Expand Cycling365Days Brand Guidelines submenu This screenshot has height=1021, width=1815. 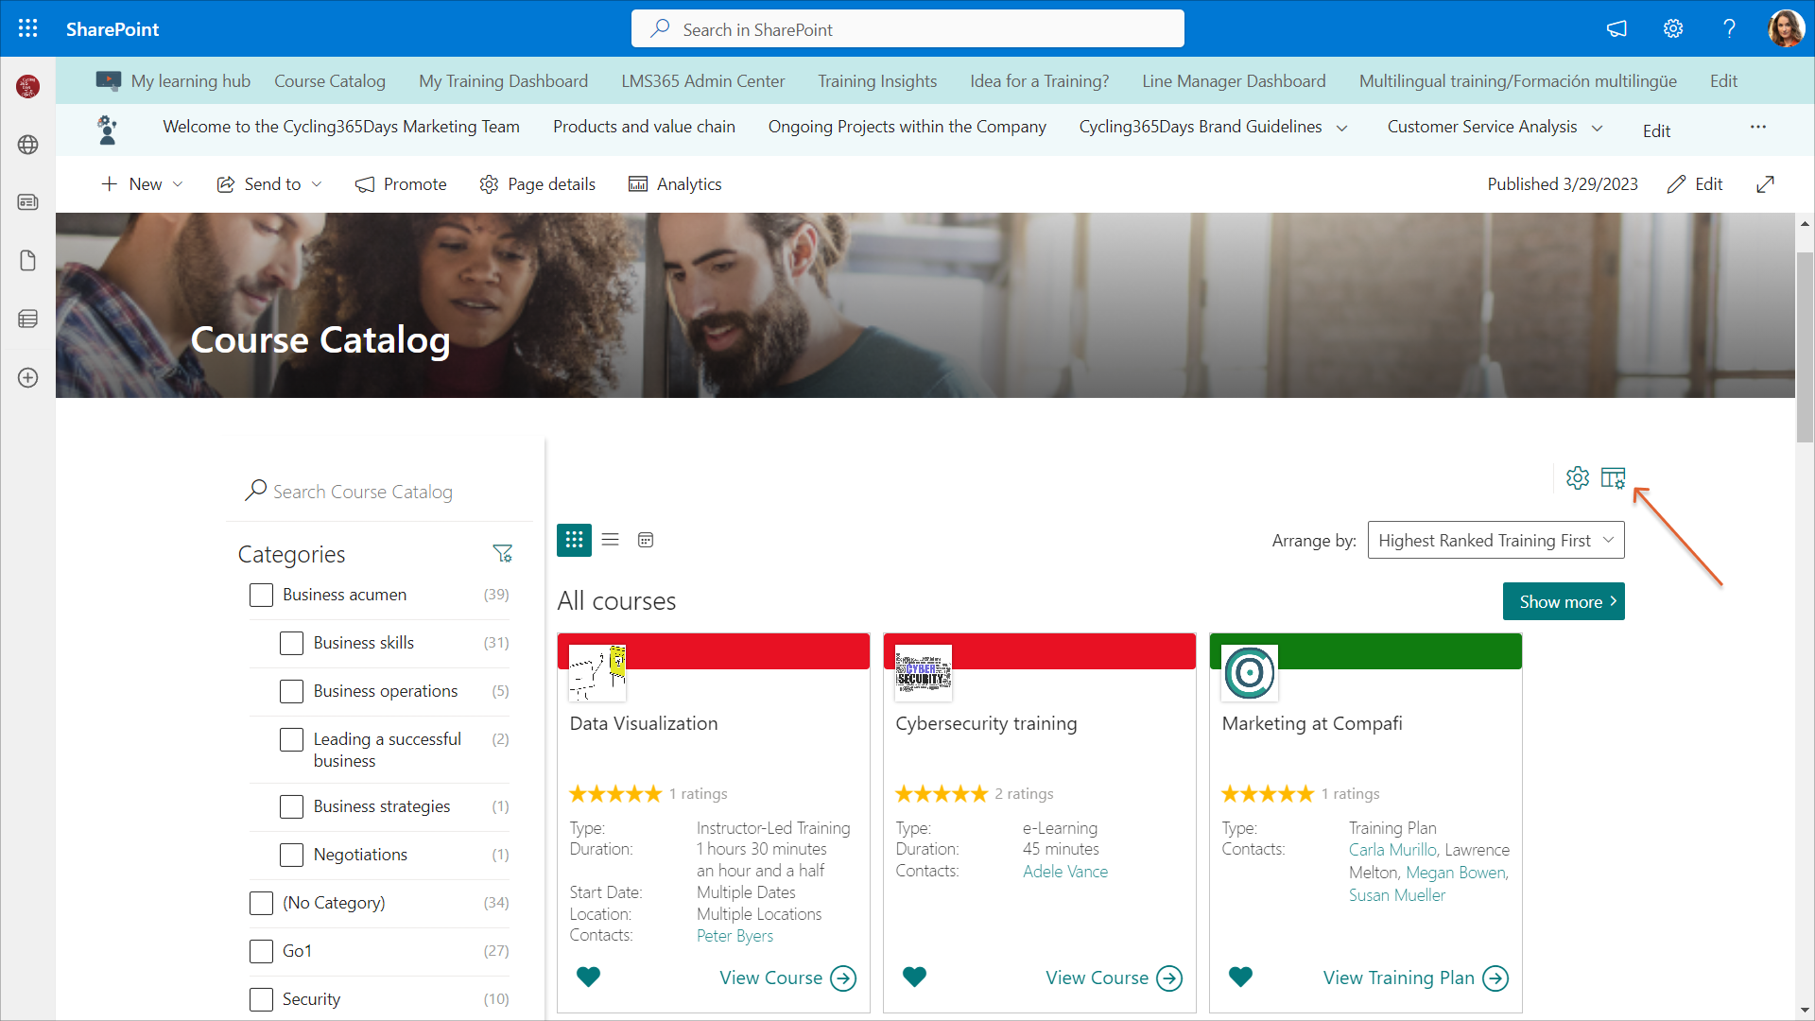click(1341, 128)
